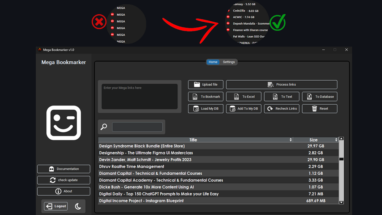This screenshot has width=382, height=215.
Task: Click the Load My DB button
Action: [x=206, y=109]
